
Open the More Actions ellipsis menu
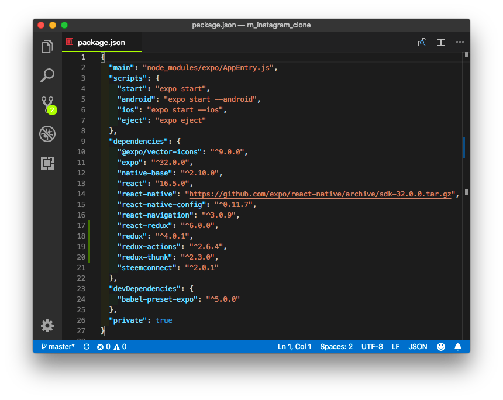[460, 42]
